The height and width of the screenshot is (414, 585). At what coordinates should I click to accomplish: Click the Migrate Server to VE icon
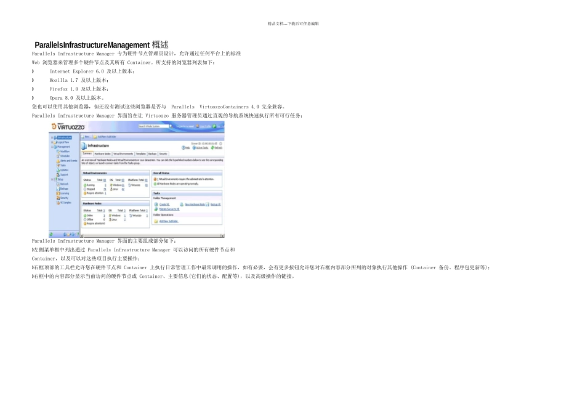click(x=156, y=209)
